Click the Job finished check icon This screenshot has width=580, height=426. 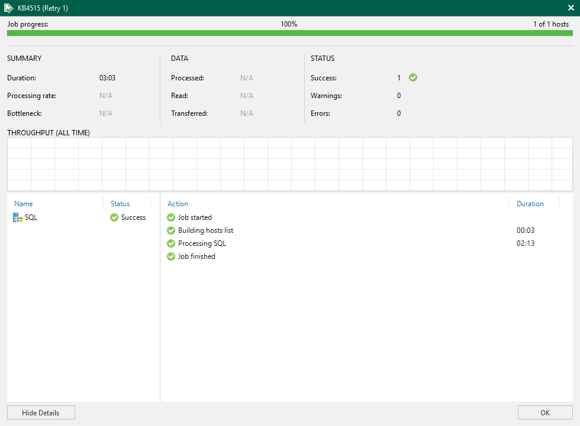pyautogui.click(x=171, y=256)
